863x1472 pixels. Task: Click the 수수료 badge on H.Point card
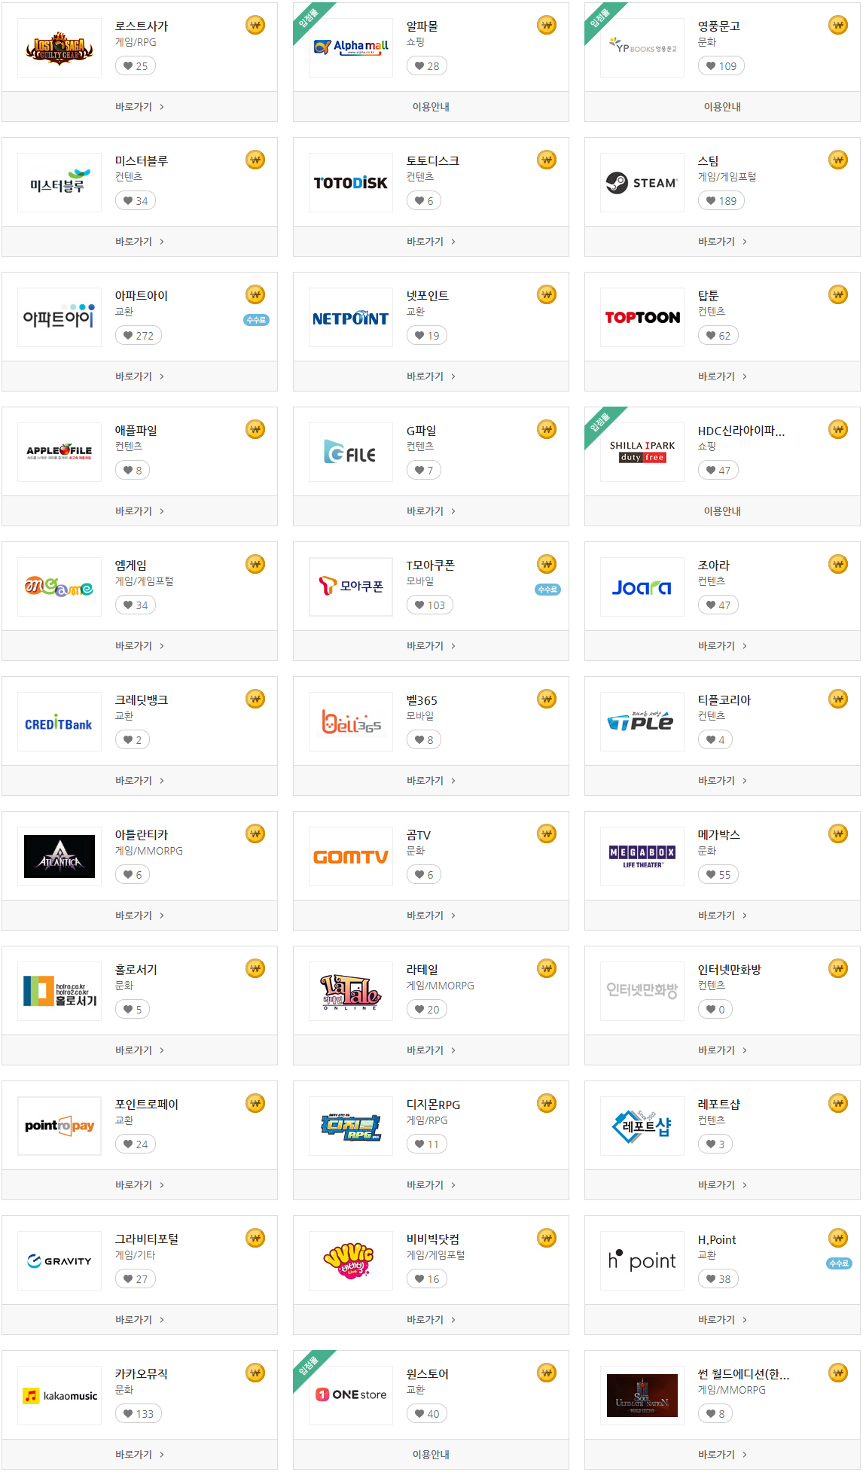coord(839,1263)
